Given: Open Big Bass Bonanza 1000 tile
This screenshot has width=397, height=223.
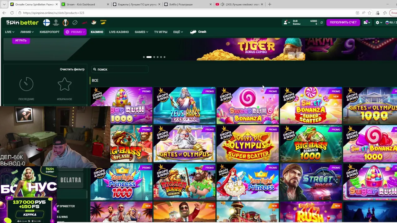Looking at the screenshot, I should [x=311, y=144].
